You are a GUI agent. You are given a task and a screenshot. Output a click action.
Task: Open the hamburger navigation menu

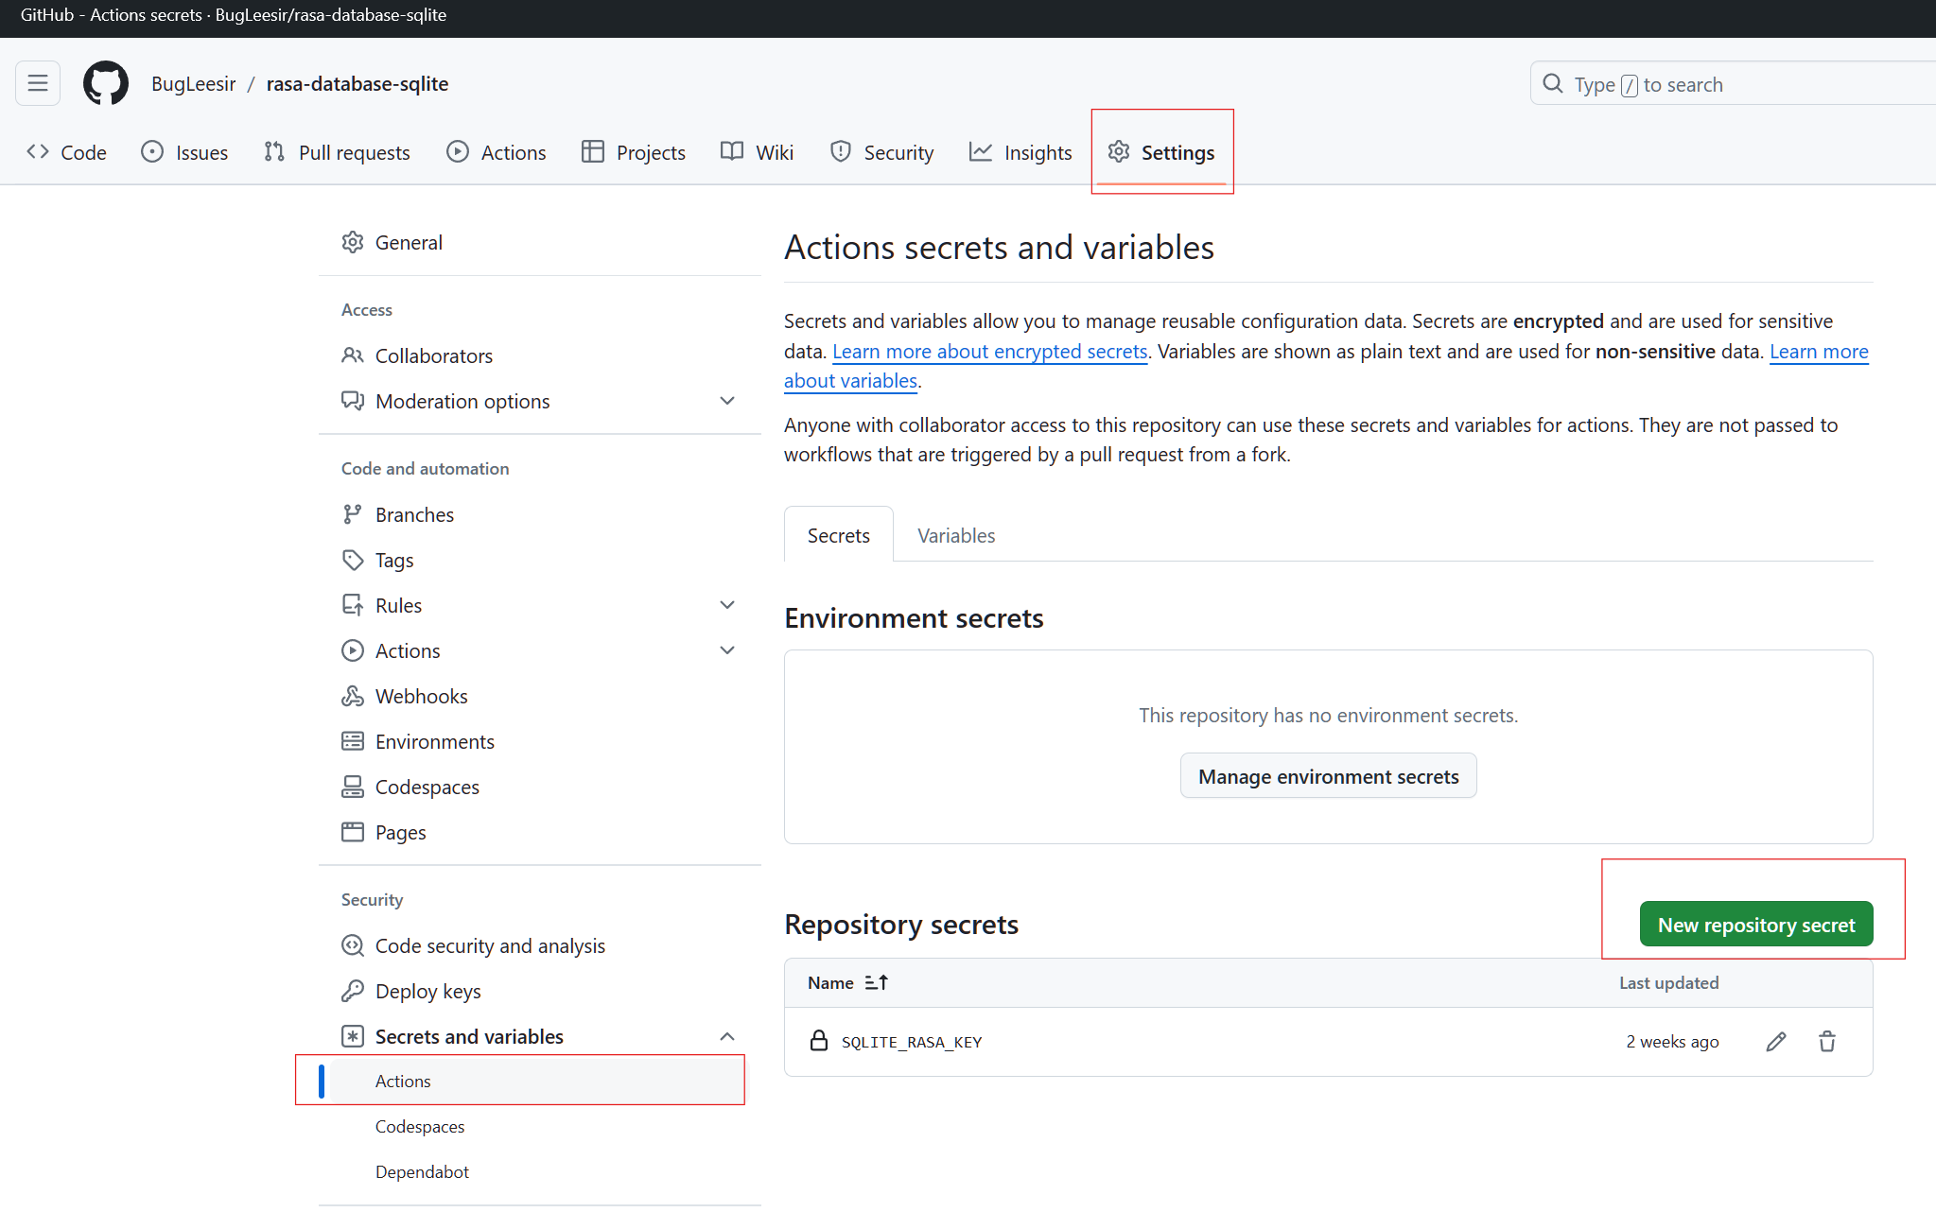pyautogui.click(x=38, y=83)
